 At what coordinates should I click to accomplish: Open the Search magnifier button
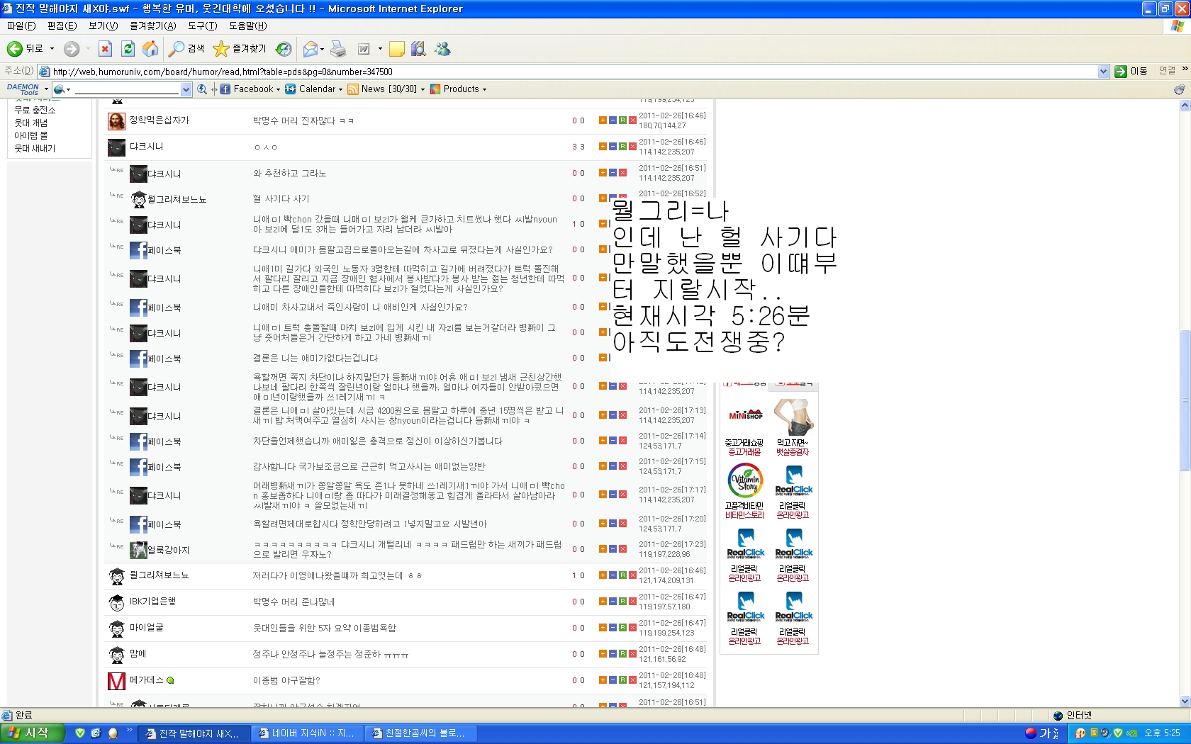coord(186,49)
